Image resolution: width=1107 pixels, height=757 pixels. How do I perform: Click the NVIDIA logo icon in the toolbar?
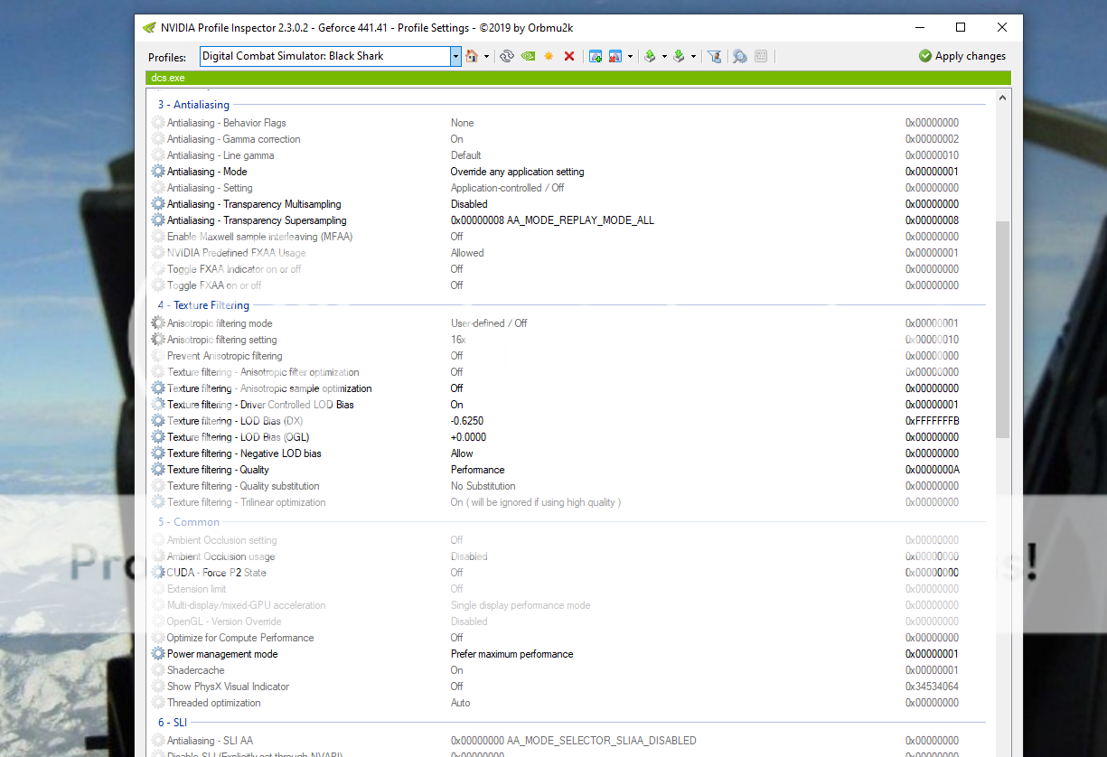point(528,56)
